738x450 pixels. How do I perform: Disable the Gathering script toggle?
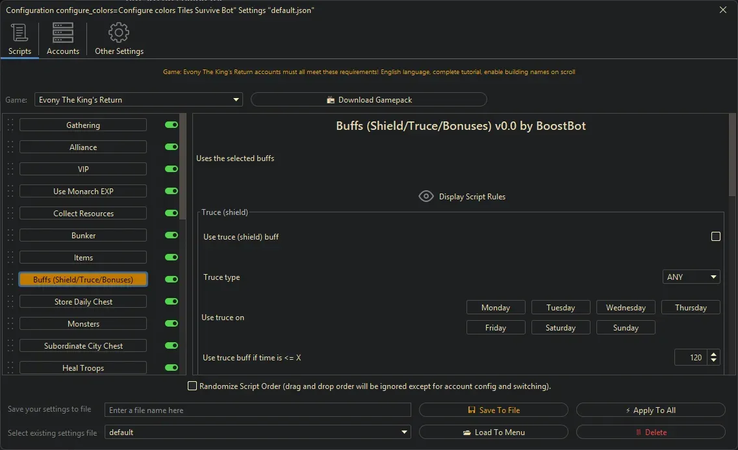coord(172,125)
